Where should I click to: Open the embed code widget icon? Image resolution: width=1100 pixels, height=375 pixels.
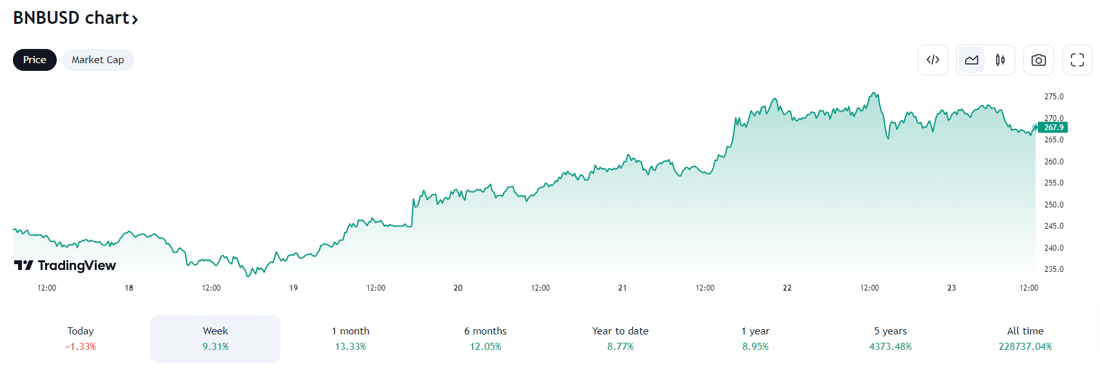point(932,60)
